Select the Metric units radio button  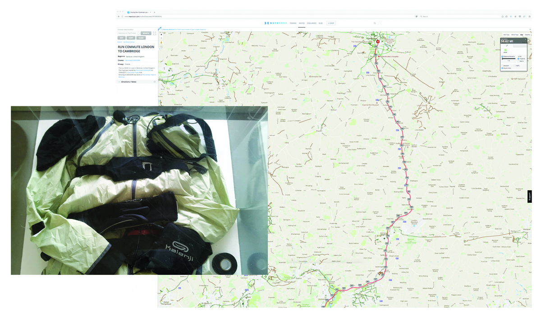(x=519, y=60)
